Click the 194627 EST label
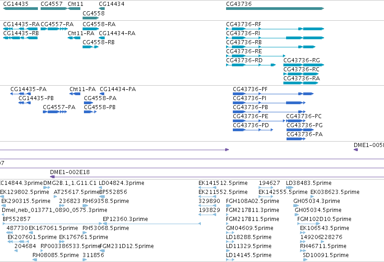This screenshot has width=384, height=262. [269, 183]
